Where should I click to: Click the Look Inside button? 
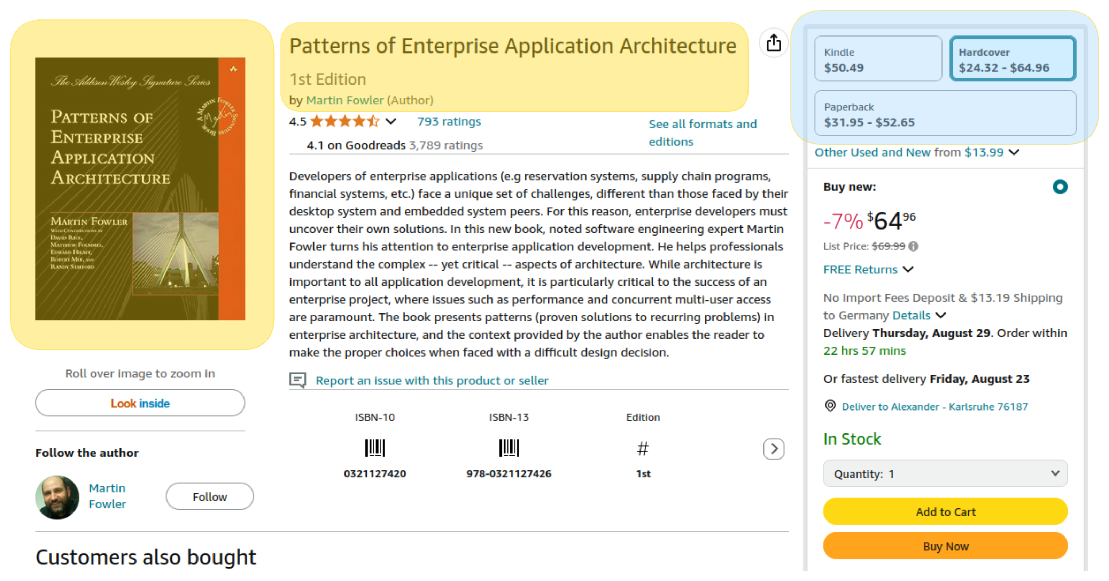click(x=139, y=403)
